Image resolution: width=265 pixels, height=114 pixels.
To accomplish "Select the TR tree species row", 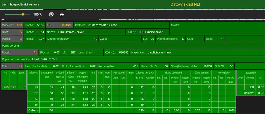I will (36, 104).
